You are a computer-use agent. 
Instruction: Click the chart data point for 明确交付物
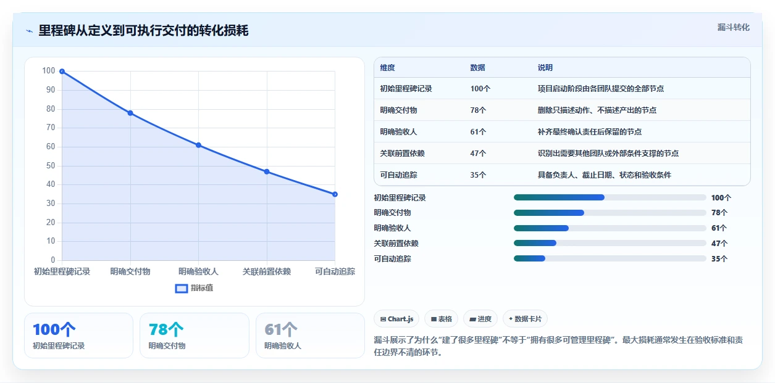tap(130, 113)
